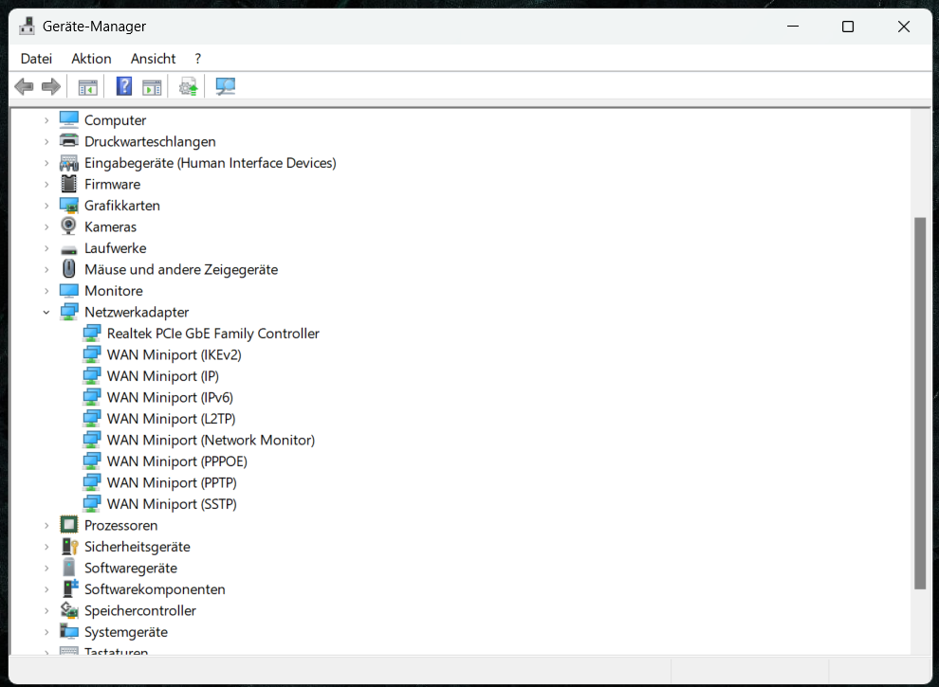Expand the Druckwarteschlangen node
Screen dimensions: 939x687
(46, 142)
